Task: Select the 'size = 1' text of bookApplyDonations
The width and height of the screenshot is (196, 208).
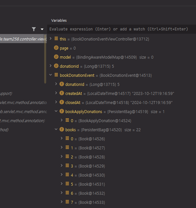Action: [158, 112]
